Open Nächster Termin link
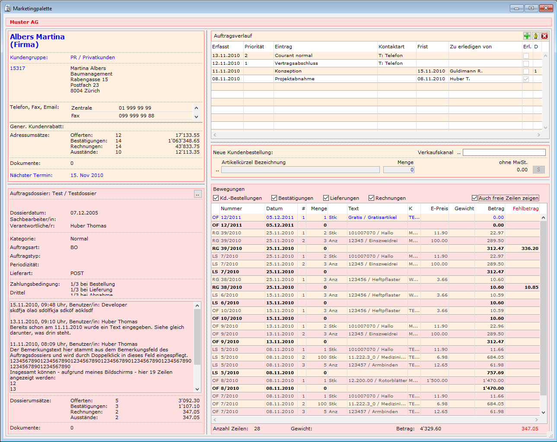 (x=31, y=175)
